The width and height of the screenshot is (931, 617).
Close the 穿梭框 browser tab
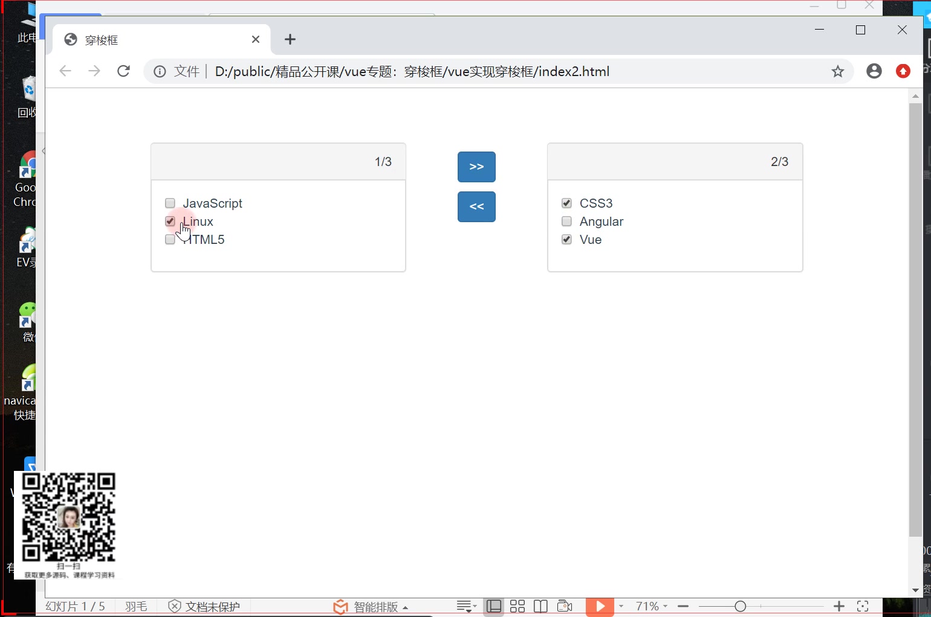pyautogui.click(x=255, y=39)
